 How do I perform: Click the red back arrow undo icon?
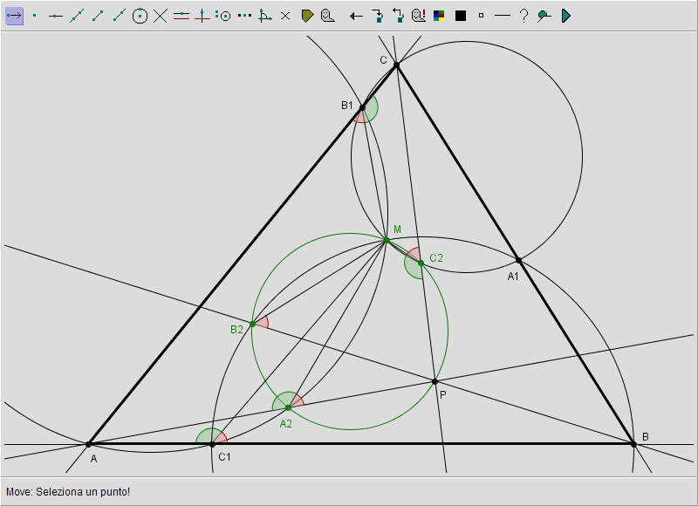(356, 17)
